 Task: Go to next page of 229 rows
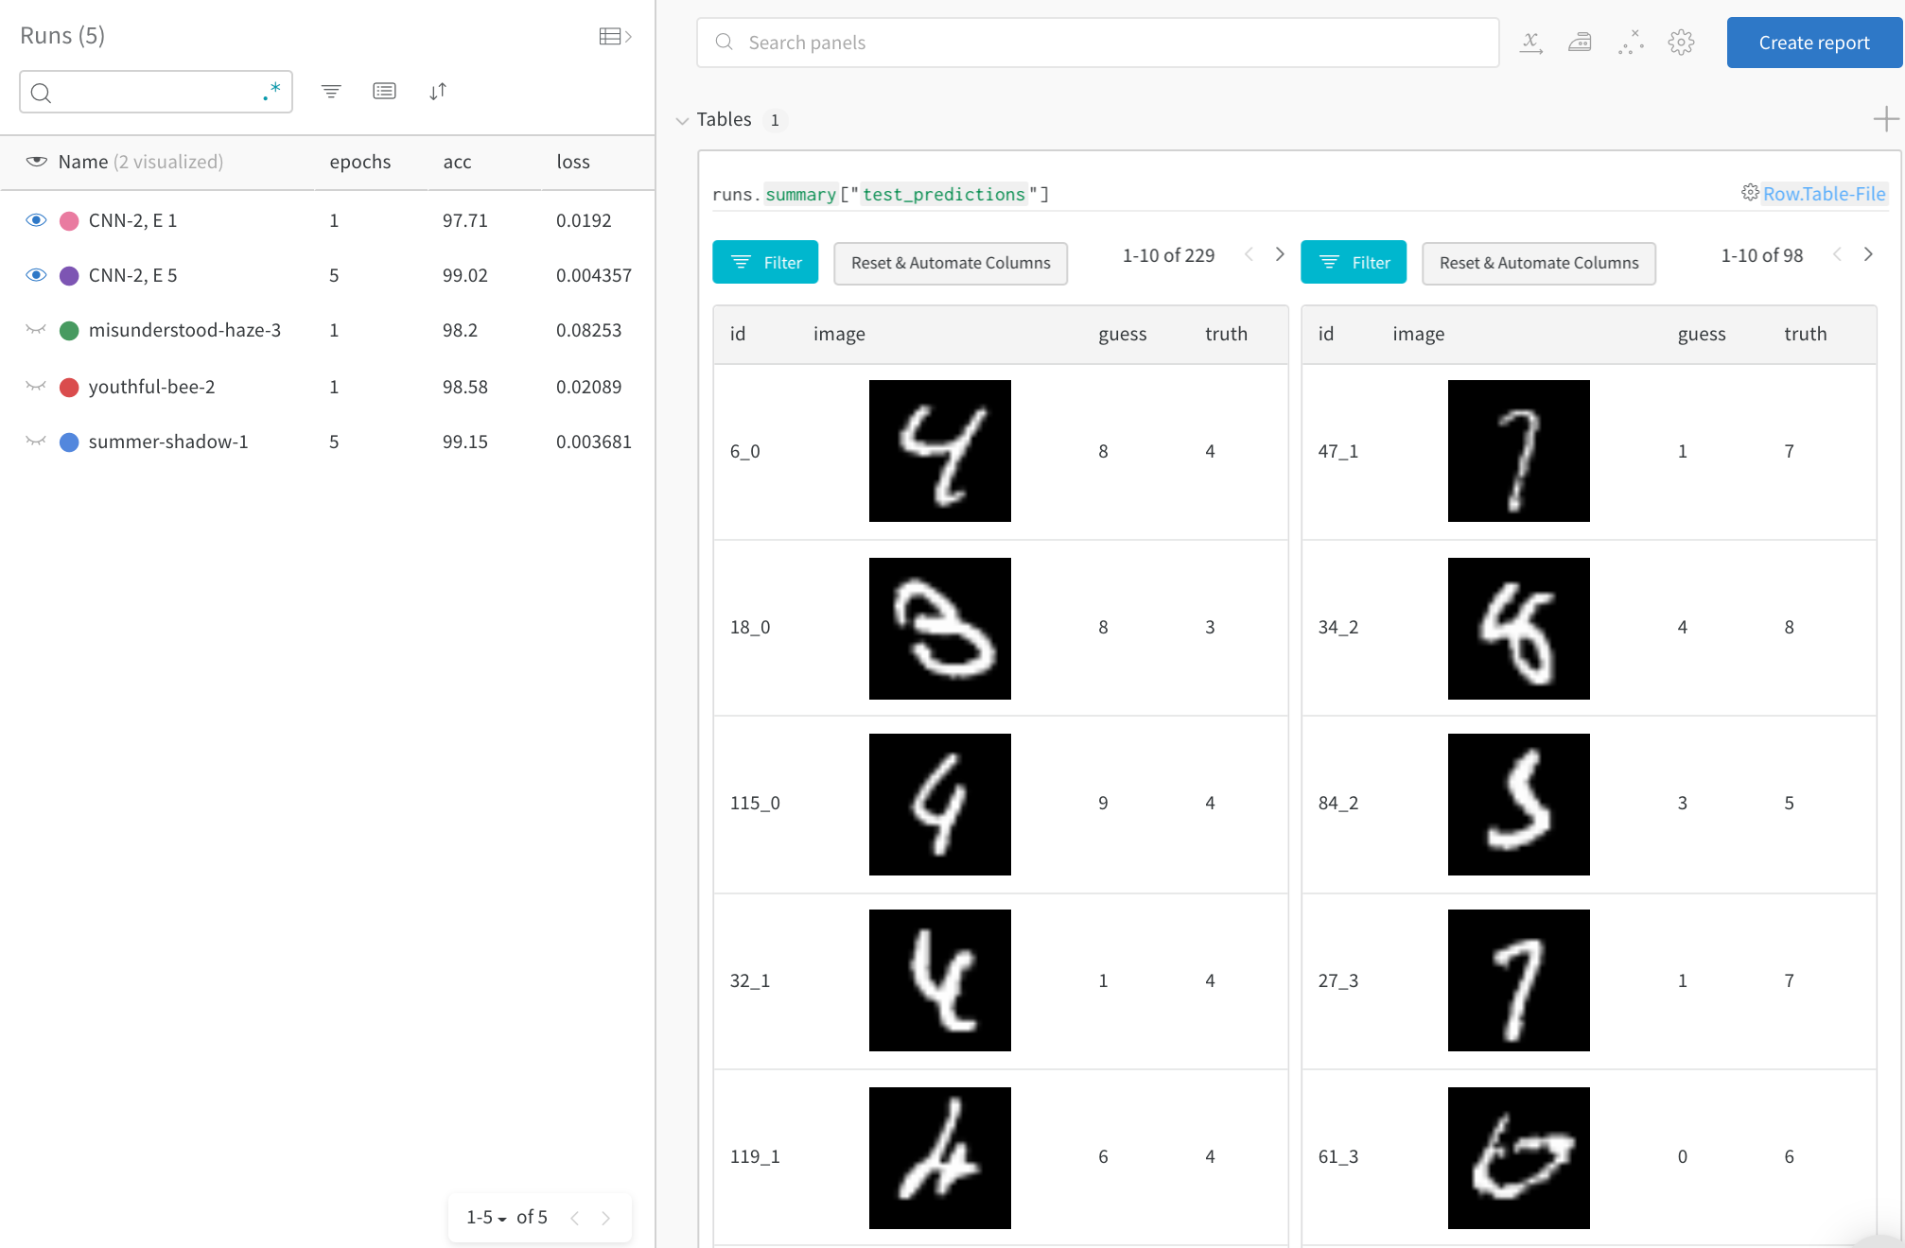[x=1280, y=254]
